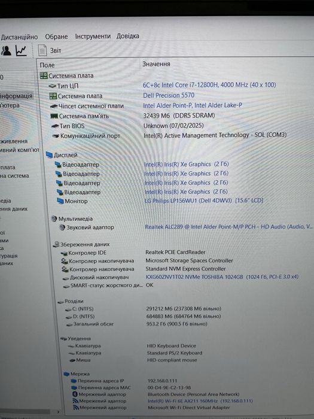Click the Bluetooth network adapter icon
This screenshot has width=314, height=419.
[x=75, y=394]
